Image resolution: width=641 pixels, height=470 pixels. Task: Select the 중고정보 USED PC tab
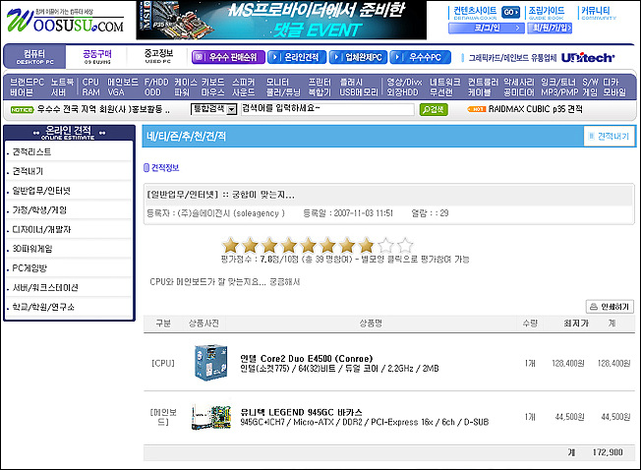(x=158, y=56)
